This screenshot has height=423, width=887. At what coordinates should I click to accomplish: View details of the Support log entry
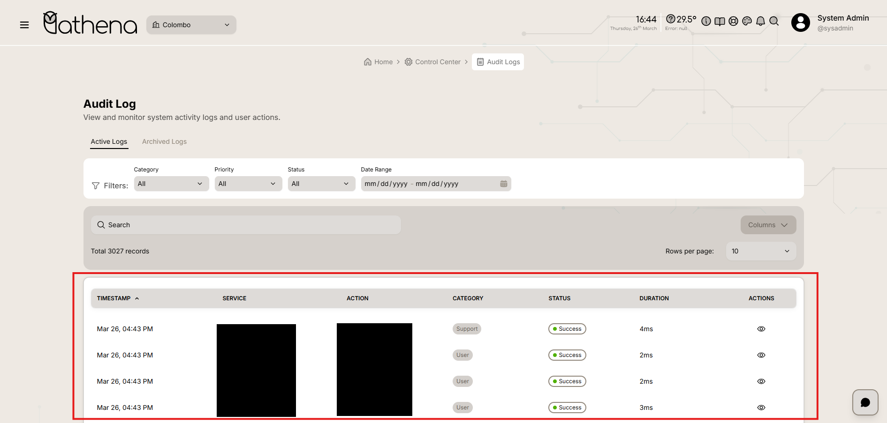(x=761, y=329)
